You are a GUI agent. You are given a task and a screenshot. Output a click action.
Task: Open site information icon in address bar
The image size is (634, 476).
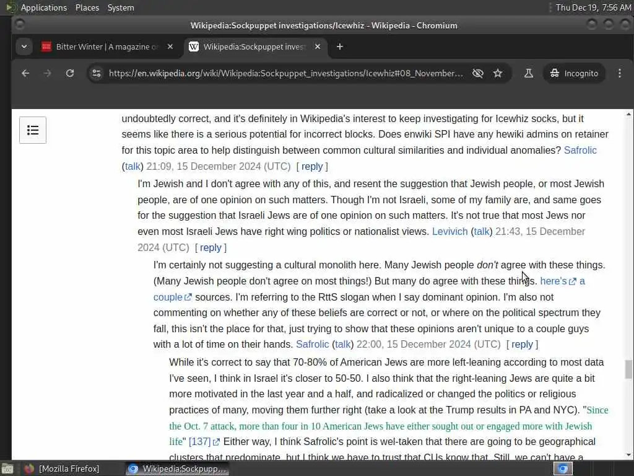97,73
